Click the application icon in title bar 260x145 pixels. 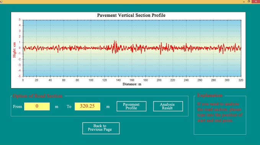tap(1, 2)
